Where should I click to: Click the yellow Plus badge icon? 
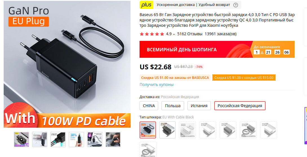click(x=146, y=5)
